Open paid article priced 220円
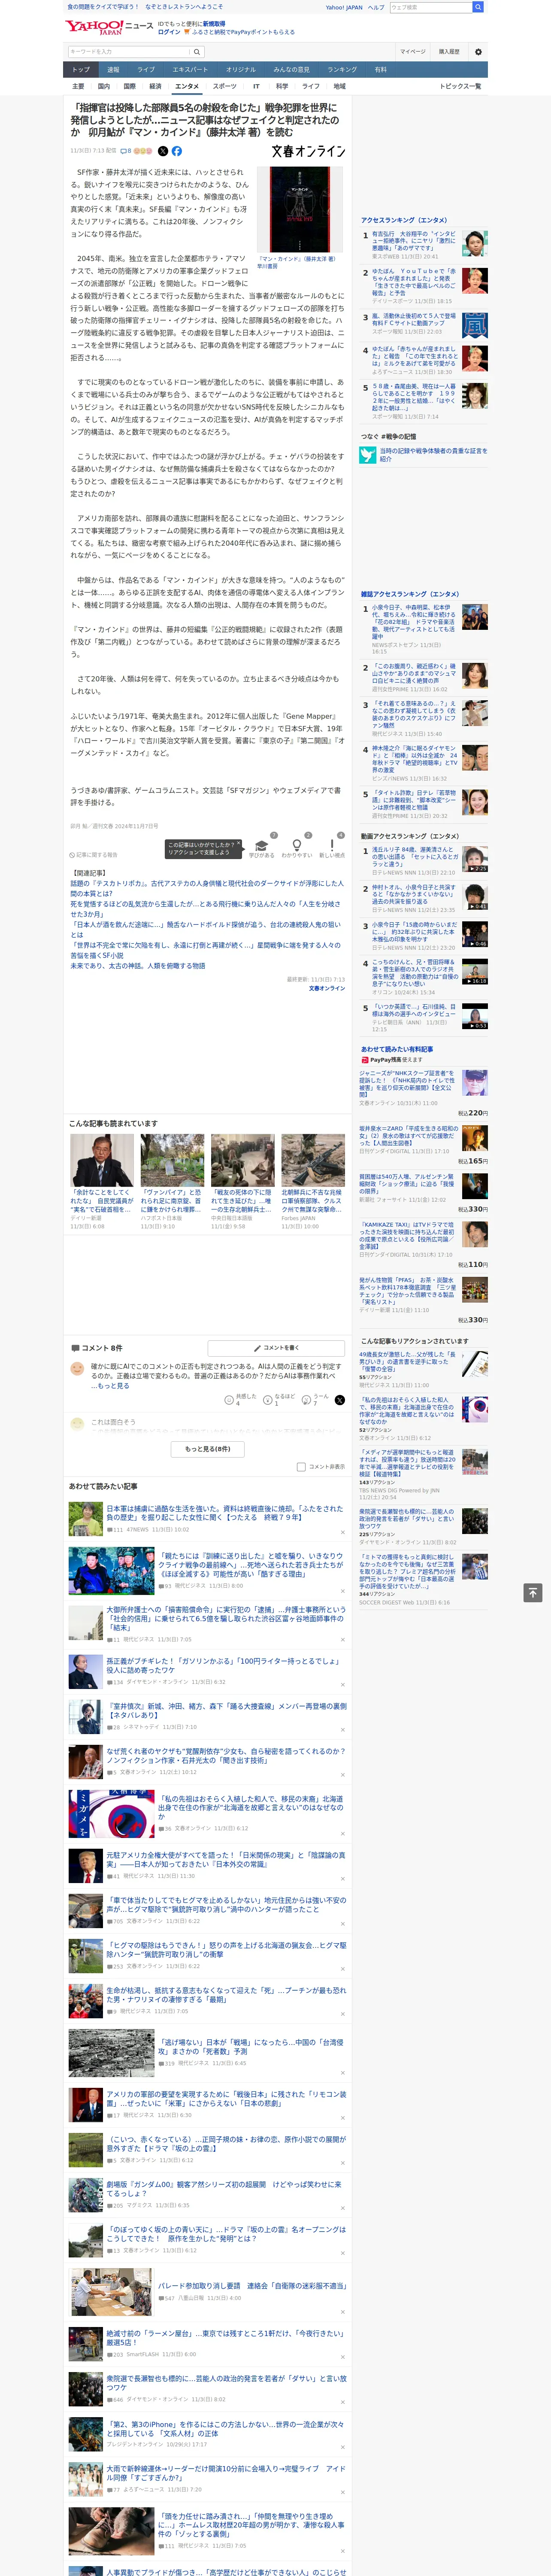The width and height of the screenshot is (551, 2576). tap(407, 1083)
